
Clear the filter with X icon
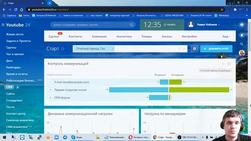tap(184, 49)
